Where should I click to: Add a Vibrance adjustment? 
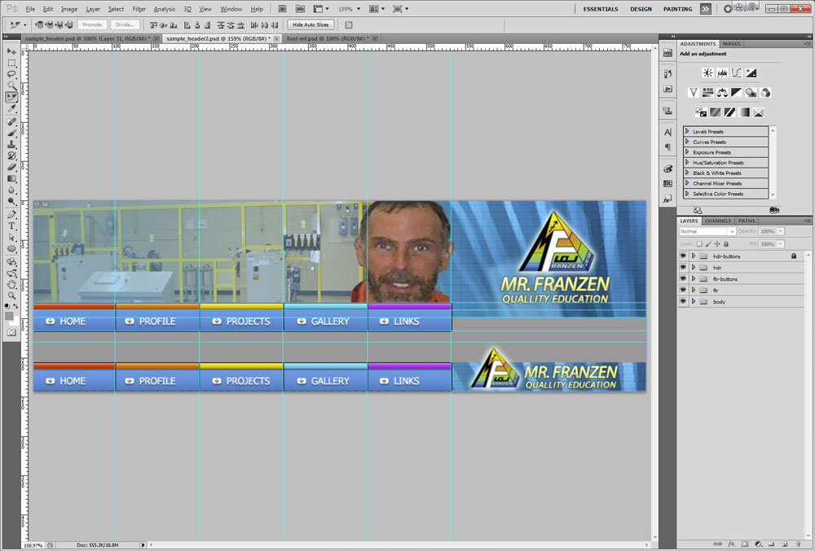(694, 92)
